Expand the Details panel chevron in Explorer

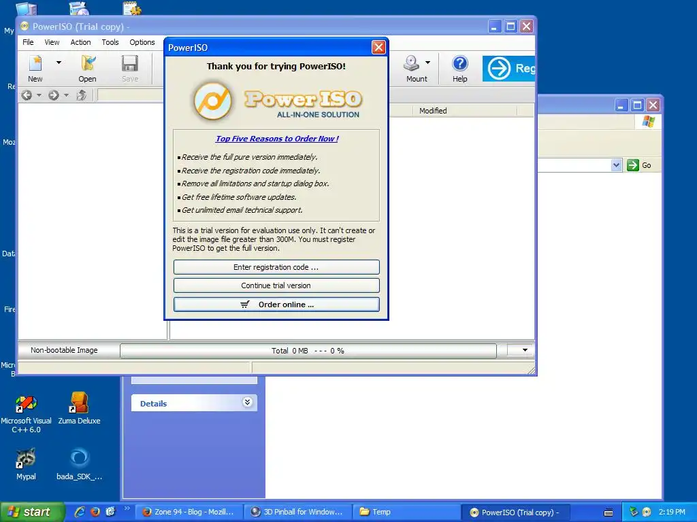click(x=248, y=402)
